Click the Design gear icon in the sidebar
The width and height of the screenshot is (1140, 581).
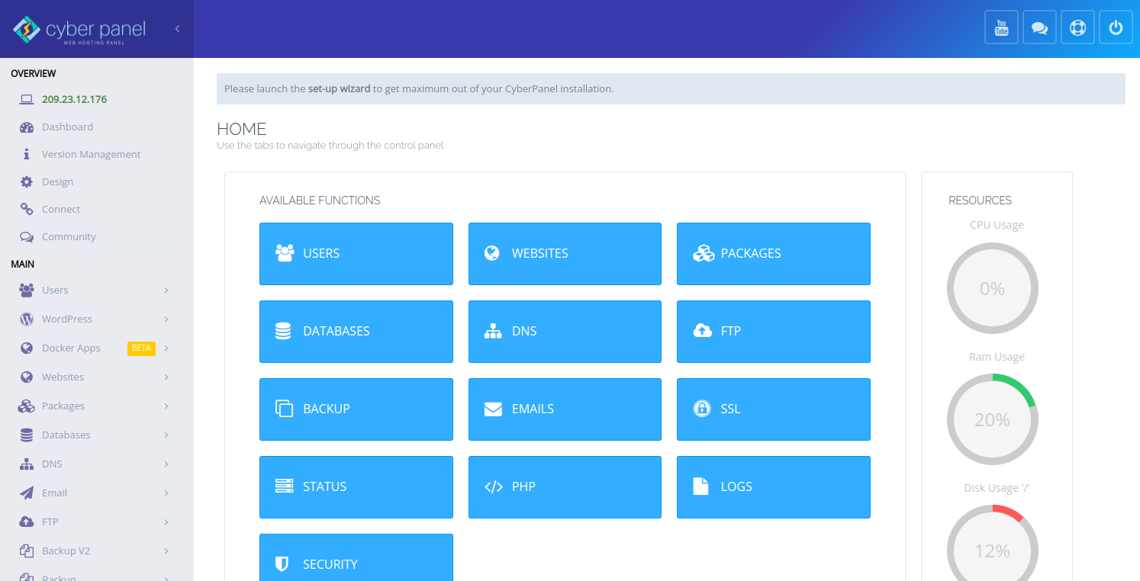pyautogui.click(x=27, y=182)
